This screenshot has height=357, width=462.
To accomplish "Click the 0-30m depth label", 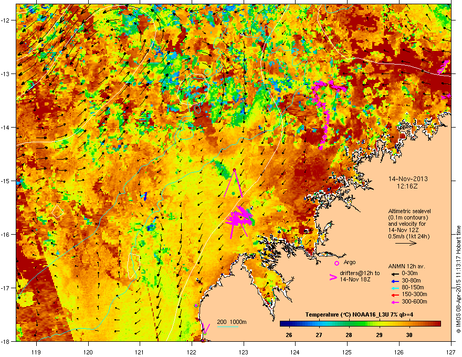I will pyautogui.click(x=410, y=274).
